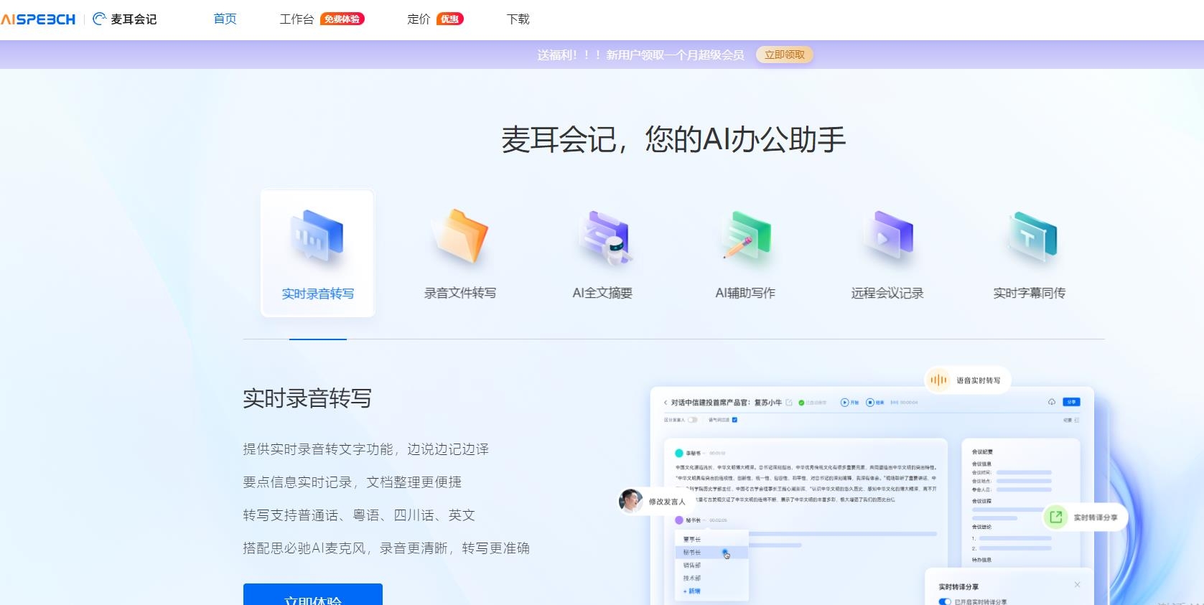Select the AI辅助写作 pencil icon
1204x605 pixels.
click(745, 236)
